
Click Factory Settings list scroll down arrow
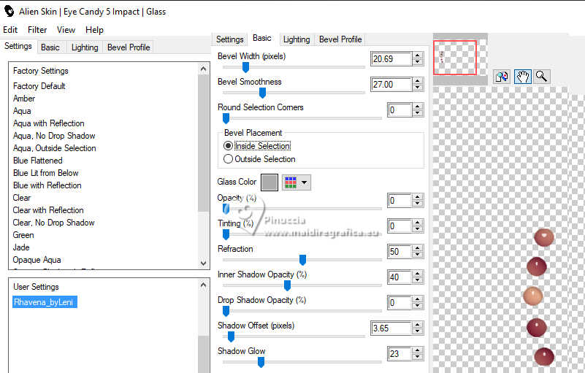point(203,263)
